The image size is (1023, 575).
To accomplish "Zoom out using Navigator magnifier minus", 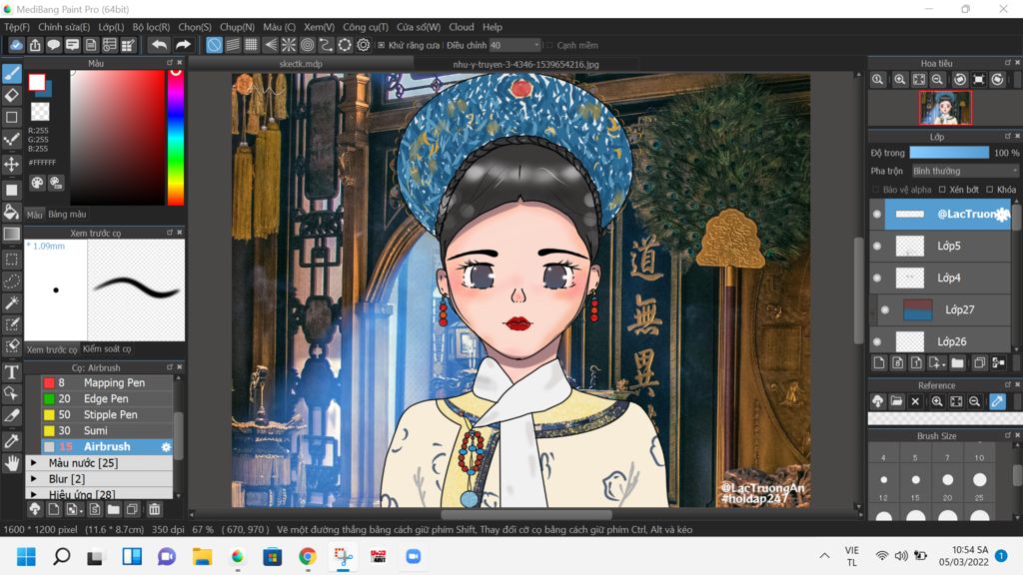I will click(937, 80).
